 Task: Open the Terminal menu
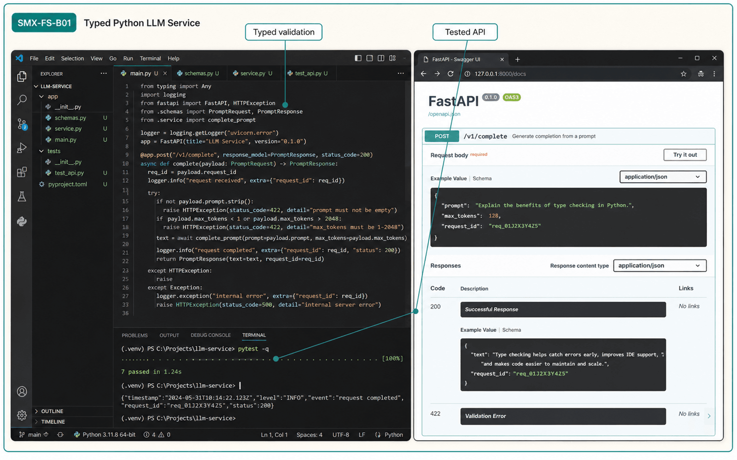tap(150, 58)
